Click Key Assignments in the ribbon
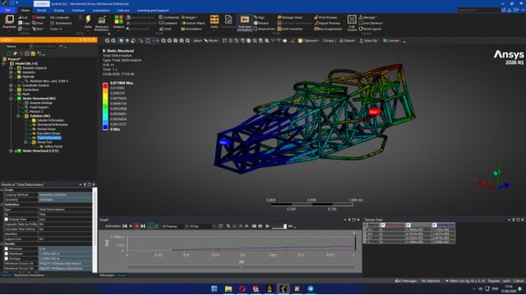 pyautogui.click(x=328, y=29)
